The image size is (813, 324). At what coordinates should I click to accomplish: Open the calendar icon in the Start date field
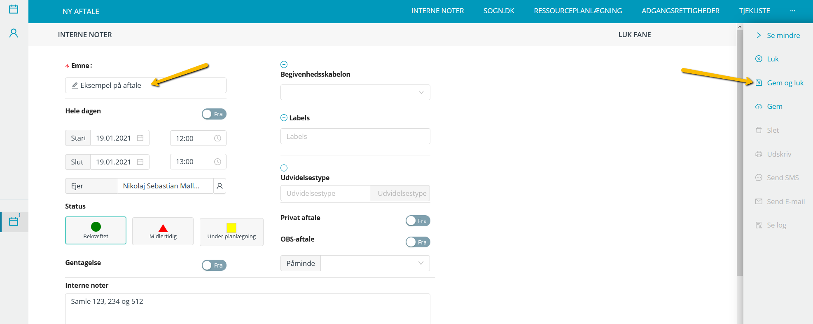coord(140,138)
